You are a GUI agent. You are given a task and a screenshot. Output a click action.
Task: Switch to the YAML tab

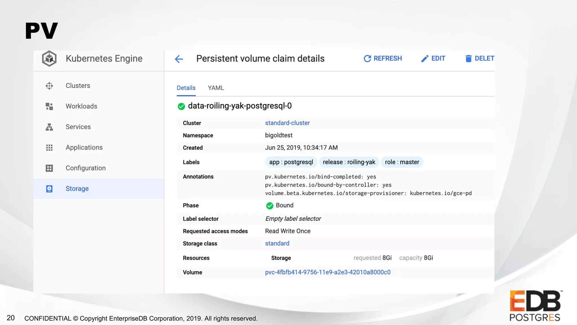pos(216,88)
